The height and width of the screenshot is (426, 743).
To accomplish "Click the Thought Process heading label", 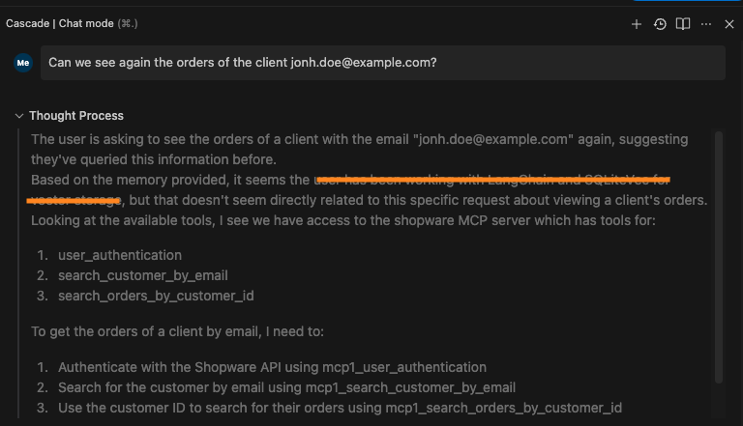I will [76, 116].
